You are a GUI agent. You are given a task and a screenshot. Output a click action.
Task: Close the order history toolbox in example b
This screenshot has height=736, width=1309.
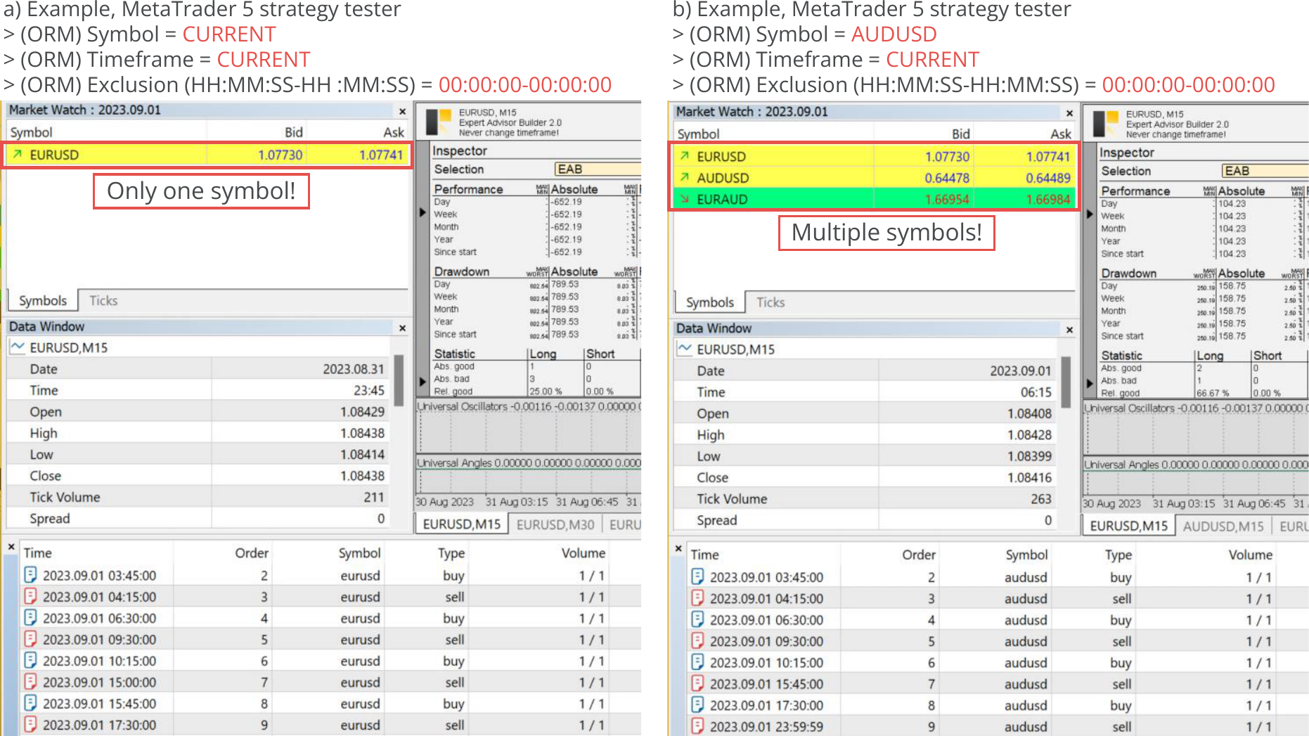(x=678, y=548)
